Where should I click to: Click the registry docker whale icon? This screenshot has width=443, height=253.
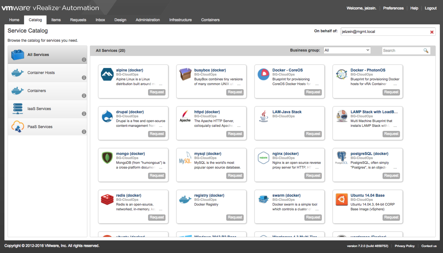click(x=185, y=200)
